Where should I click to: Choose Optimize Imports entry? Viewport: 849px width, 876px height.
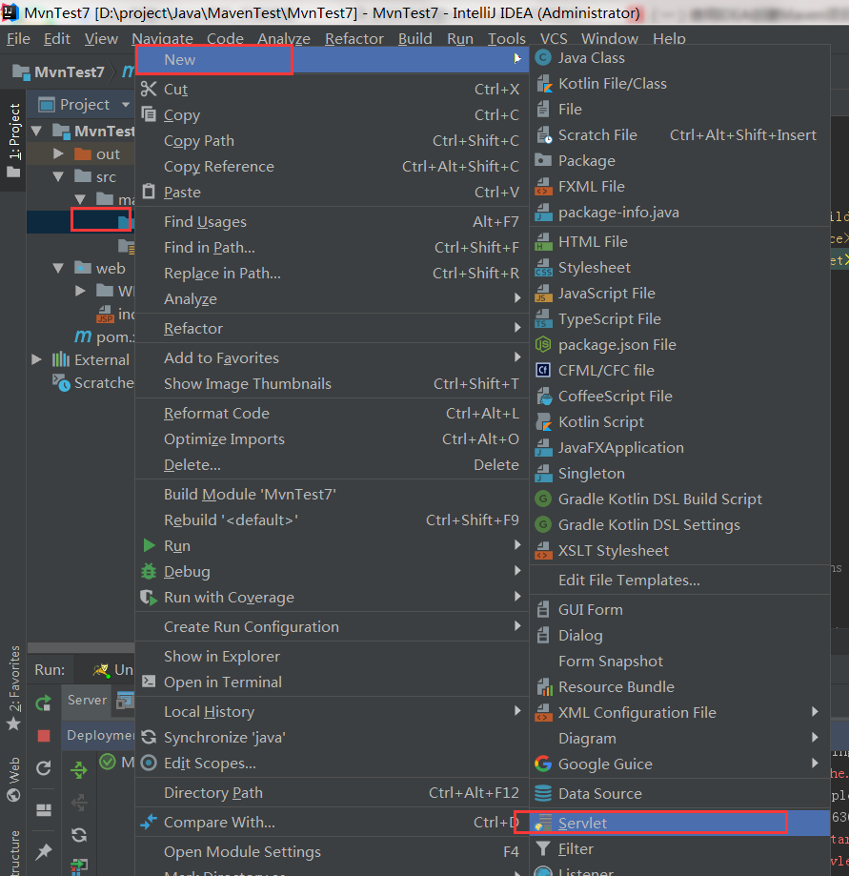click(x=332, y=438)
